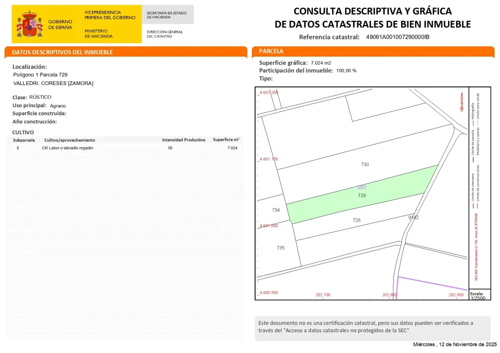Click the Escala 1/2500 box
Viewport: 500px width, 353px height.
pyautogui.click(x=477, y=295)
